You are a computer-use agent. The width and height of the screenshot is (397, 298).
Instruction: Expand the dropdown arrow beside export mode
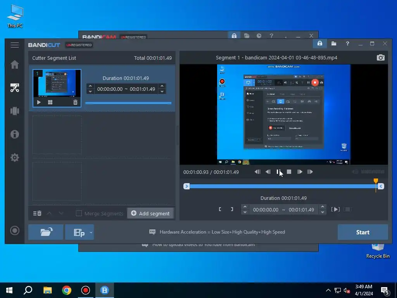(x=91, y=232)
